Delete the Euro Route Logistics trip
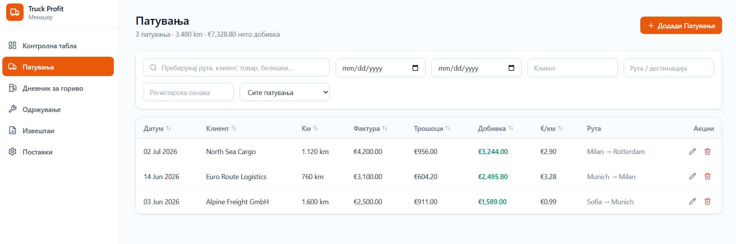 pos(707,176)
